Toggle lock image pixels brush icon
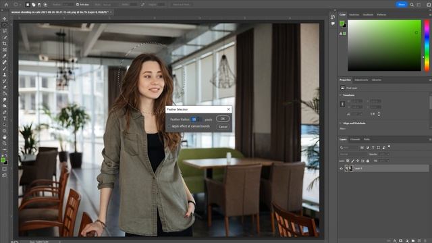432x243 pixels. pos(352,161)
